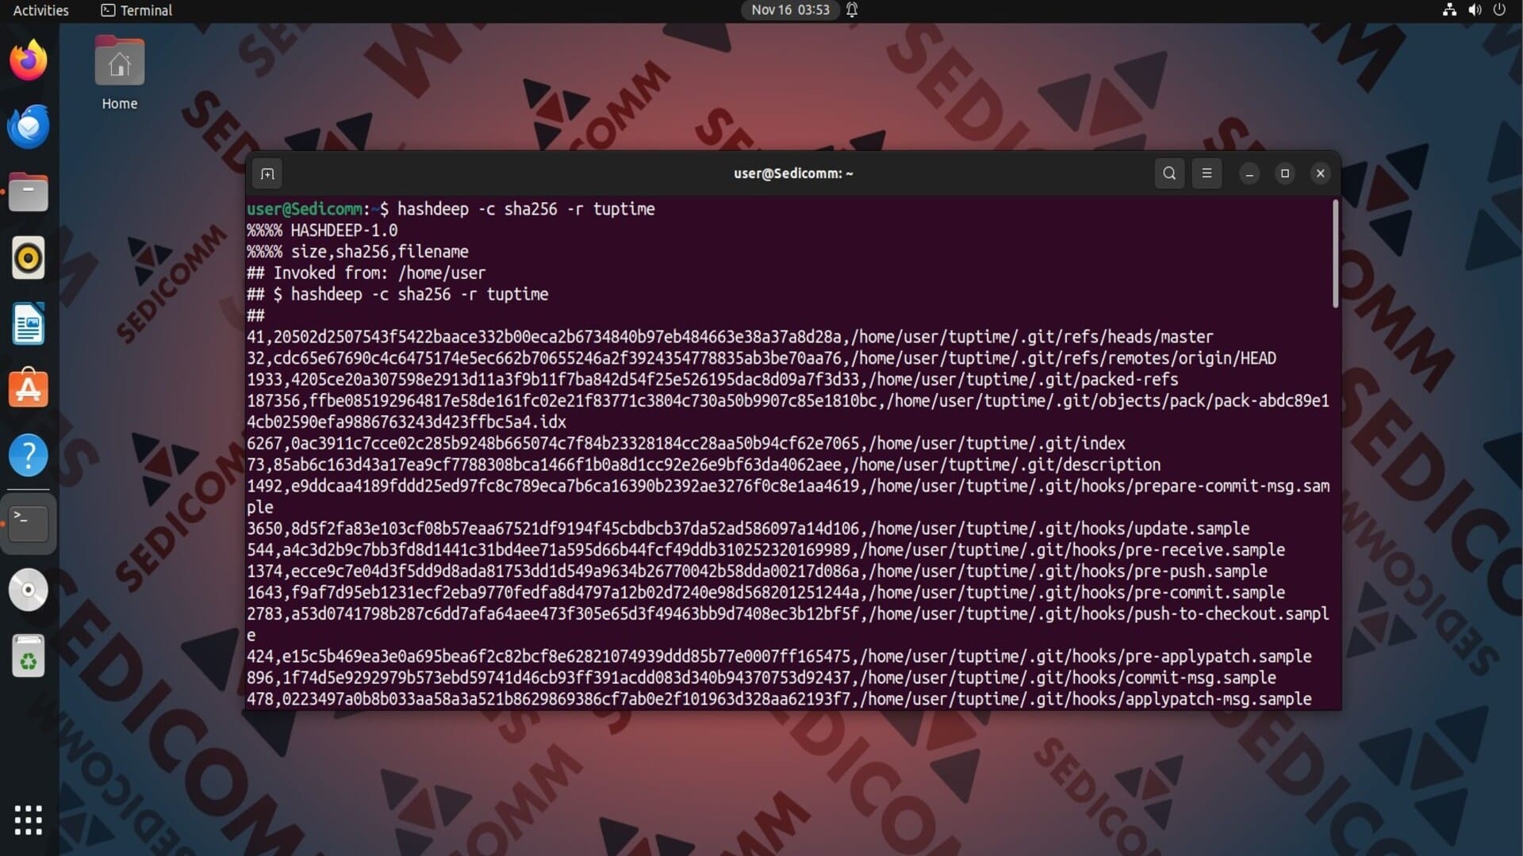Open the date and time calendar

(790, 10)
